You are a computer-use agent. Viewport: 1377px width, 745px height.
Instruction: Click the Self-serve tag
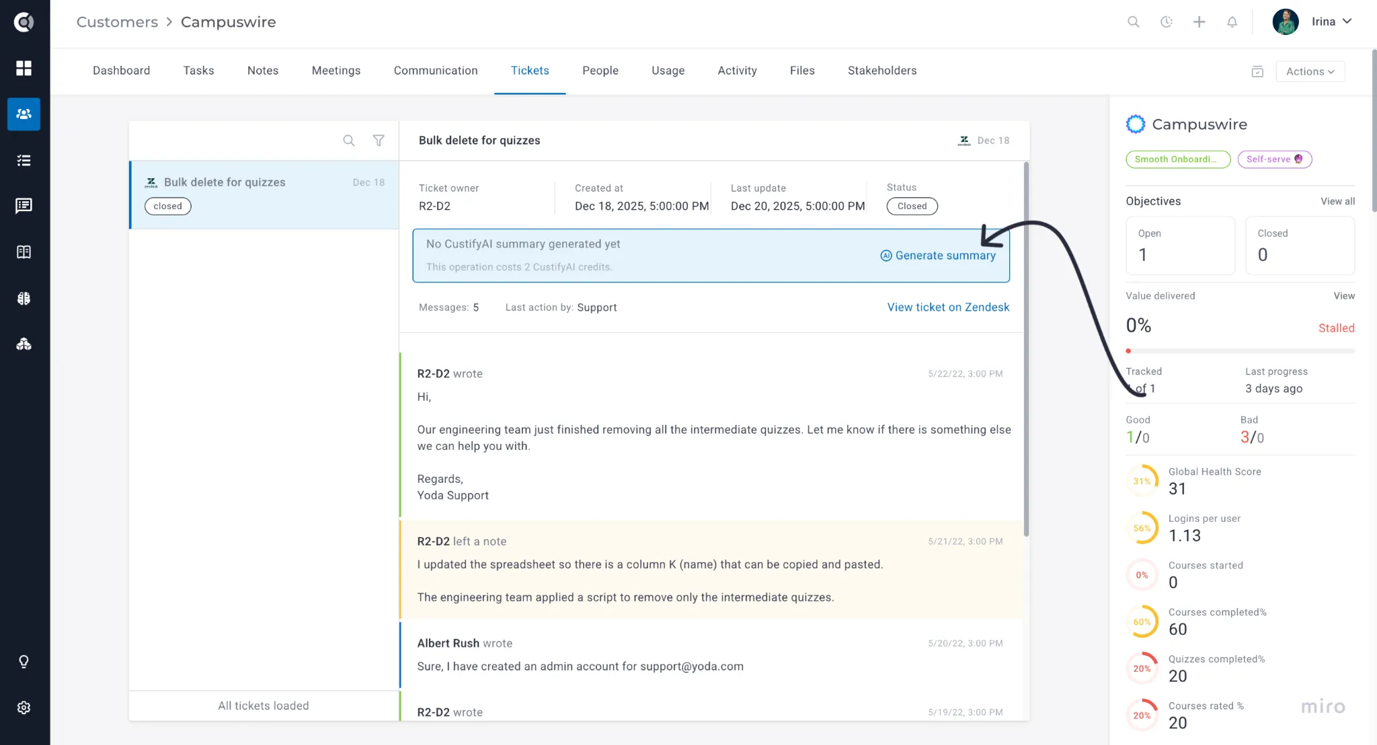coord(1275,159)
